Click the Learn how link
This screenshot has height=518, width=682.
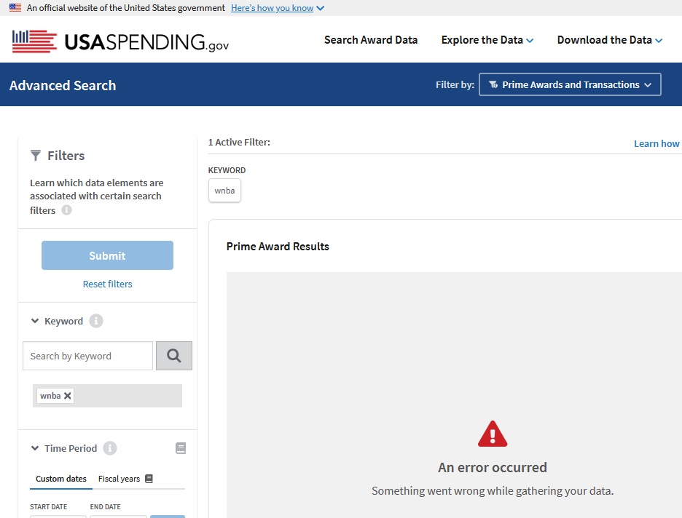coord(656,144)
